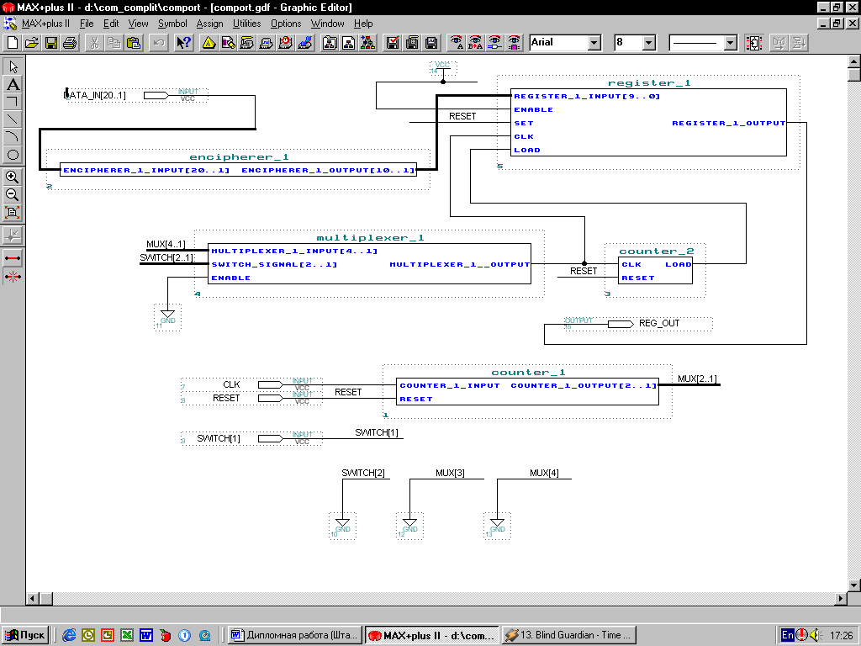Open the Arial font dropdown
The width and height of the screenshot is (861, 646).
point(594,43)
